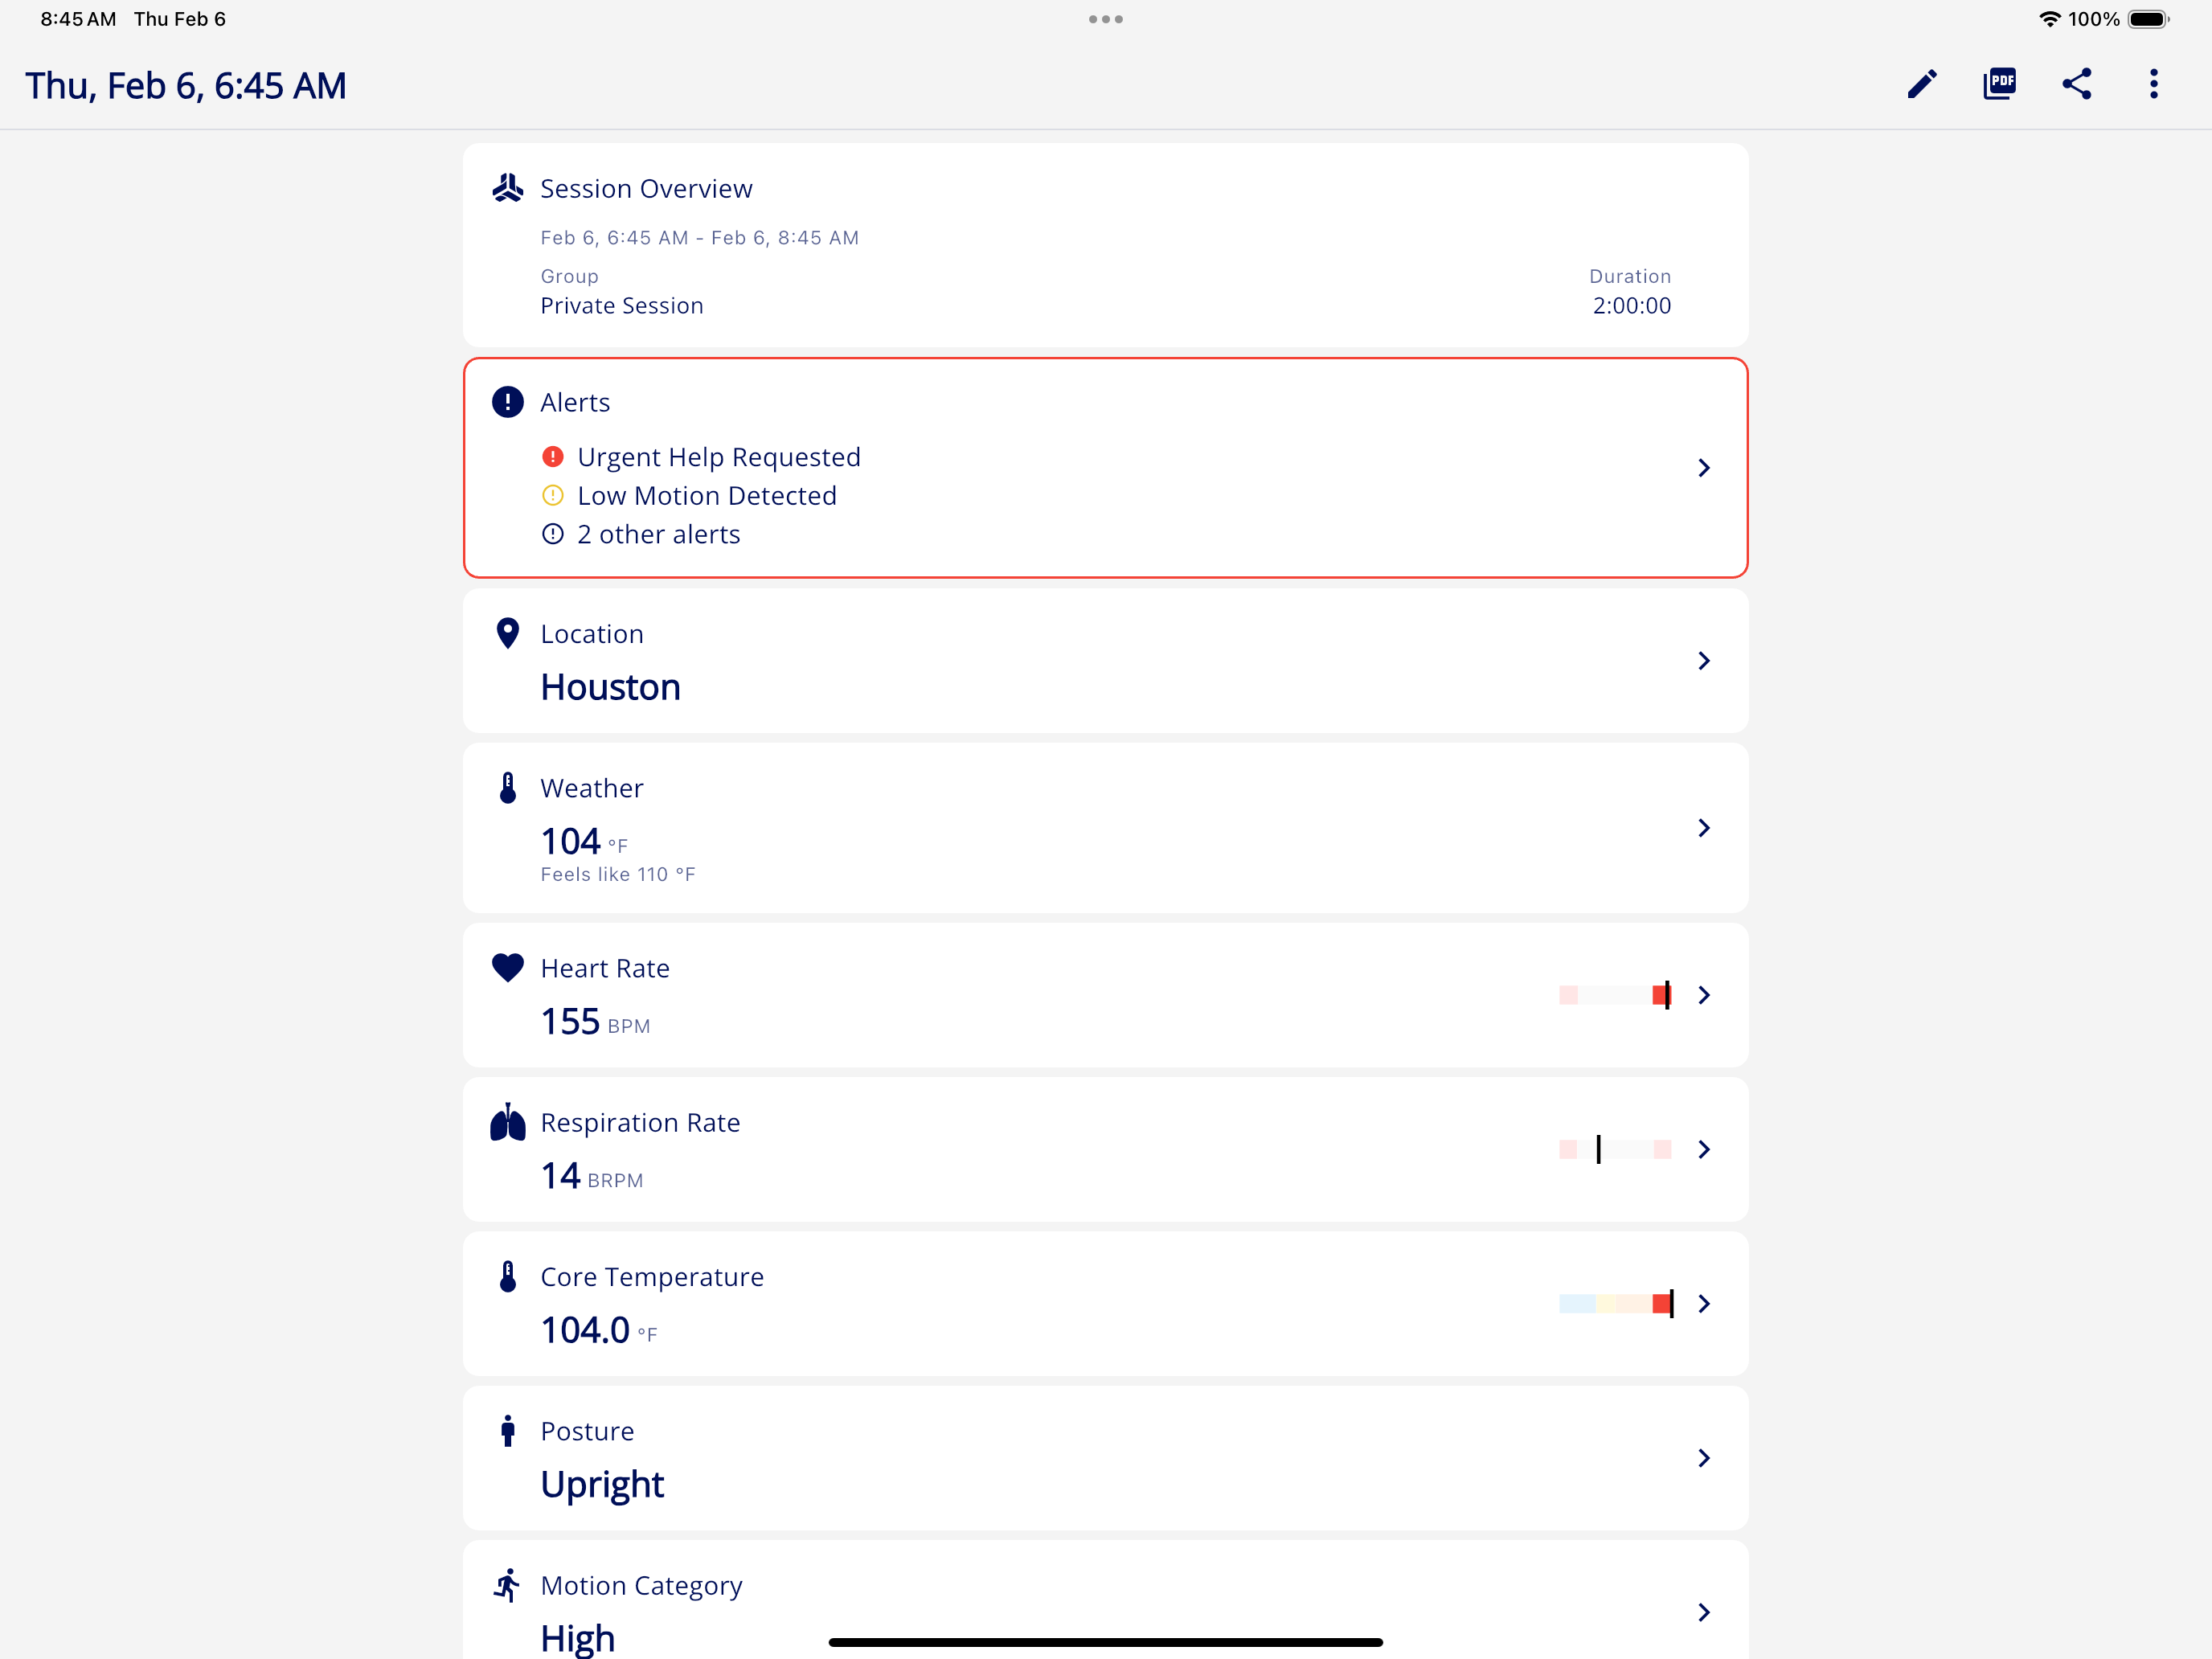2212x1659 pixels.
Task: Expand Location details chevron
Action: tap(1704, 661)
